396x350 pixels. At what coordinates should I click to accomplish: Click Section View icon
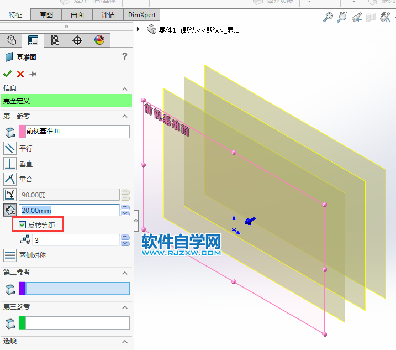click(x=371, y=18)
